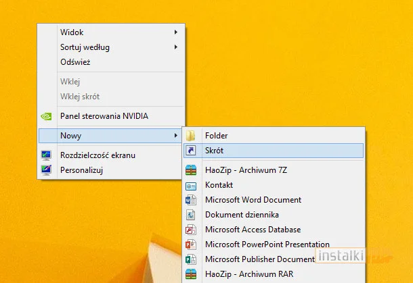Click the Kontakt contact card icon
This screenshot has width=413, height=283.
coord(191,185)
